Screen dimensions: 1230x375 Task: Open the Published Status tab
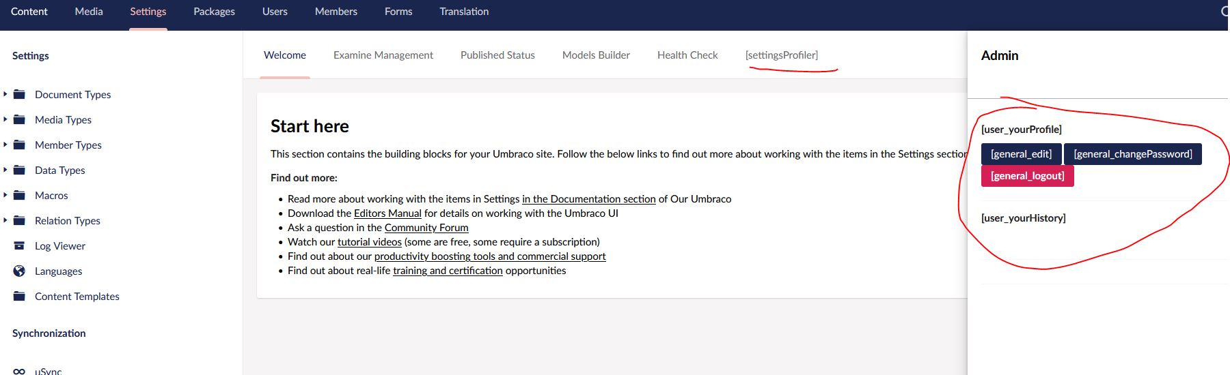tap(497, 55)
